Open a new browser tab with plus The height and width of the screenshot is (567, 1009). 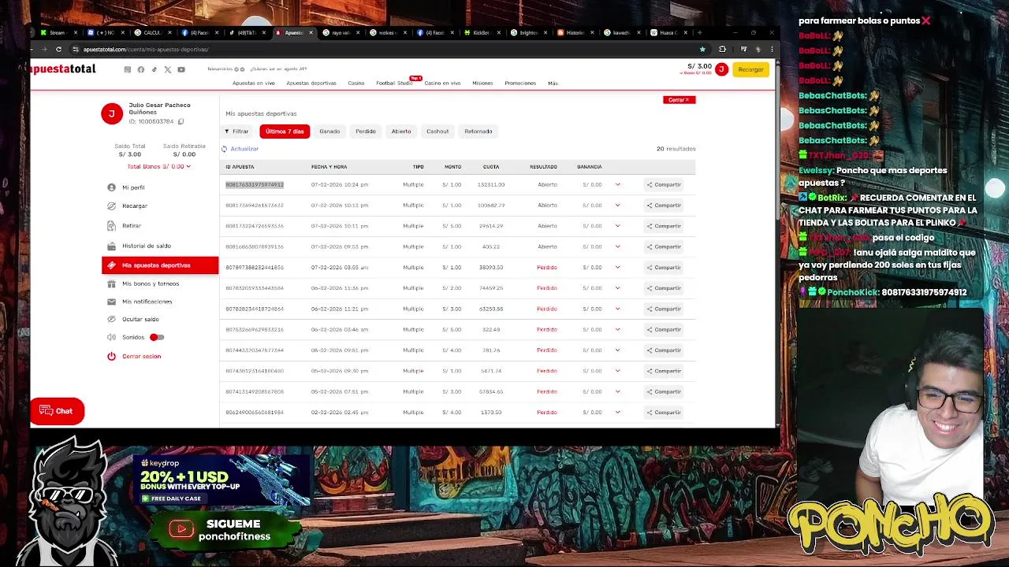[699, 32]
